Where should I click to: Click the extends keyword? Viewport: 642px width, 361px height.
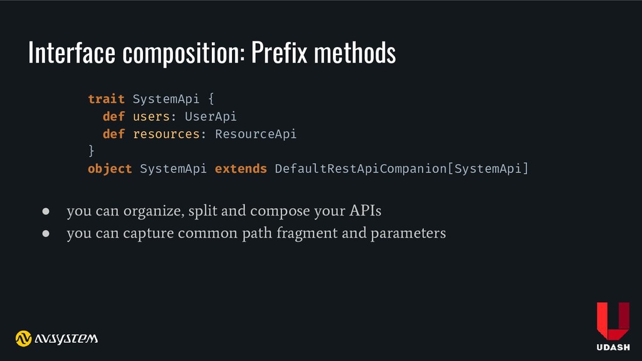click(x=241, y=169)
